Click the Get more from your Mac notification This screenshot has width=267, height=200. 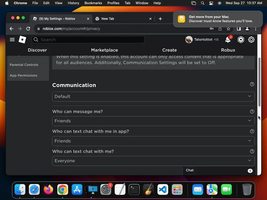218,19
